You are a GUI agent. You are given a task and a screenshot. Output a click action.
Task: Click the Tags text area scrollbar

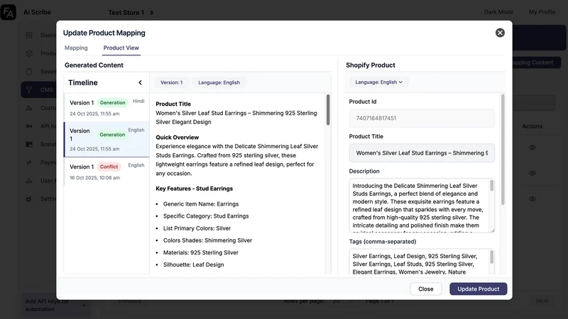click(x=491, y=257)
